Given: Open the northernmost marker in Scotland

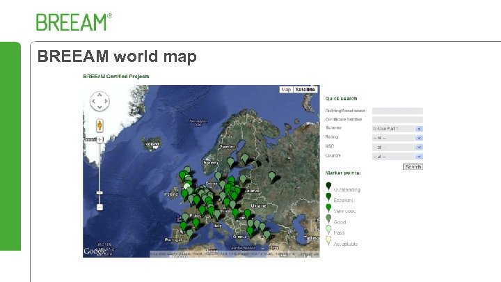Looking at the screenshot, I should pyautogui.click(x=187, y=170).
